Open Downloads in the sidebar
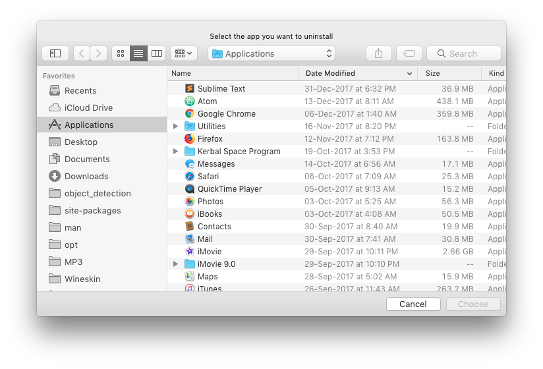543x369 pixels. point(101,176)
